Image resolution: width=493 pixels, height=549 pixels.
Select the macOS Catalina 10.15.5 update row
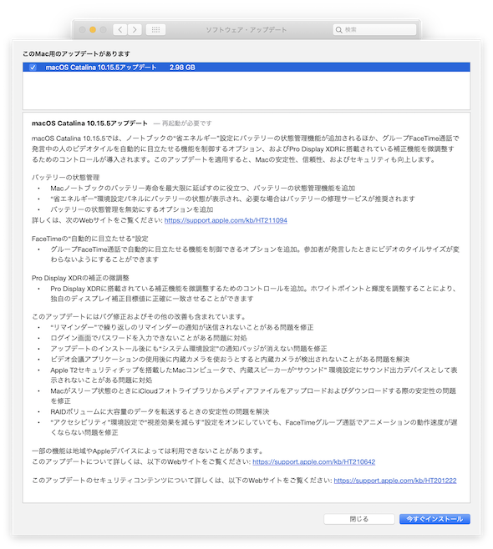pos(246,68)
